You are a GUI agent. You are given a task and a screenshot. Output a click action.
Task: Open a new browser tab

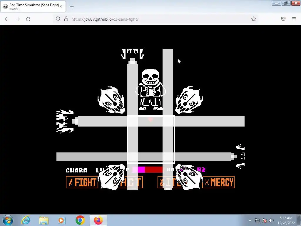pos(72,7)
